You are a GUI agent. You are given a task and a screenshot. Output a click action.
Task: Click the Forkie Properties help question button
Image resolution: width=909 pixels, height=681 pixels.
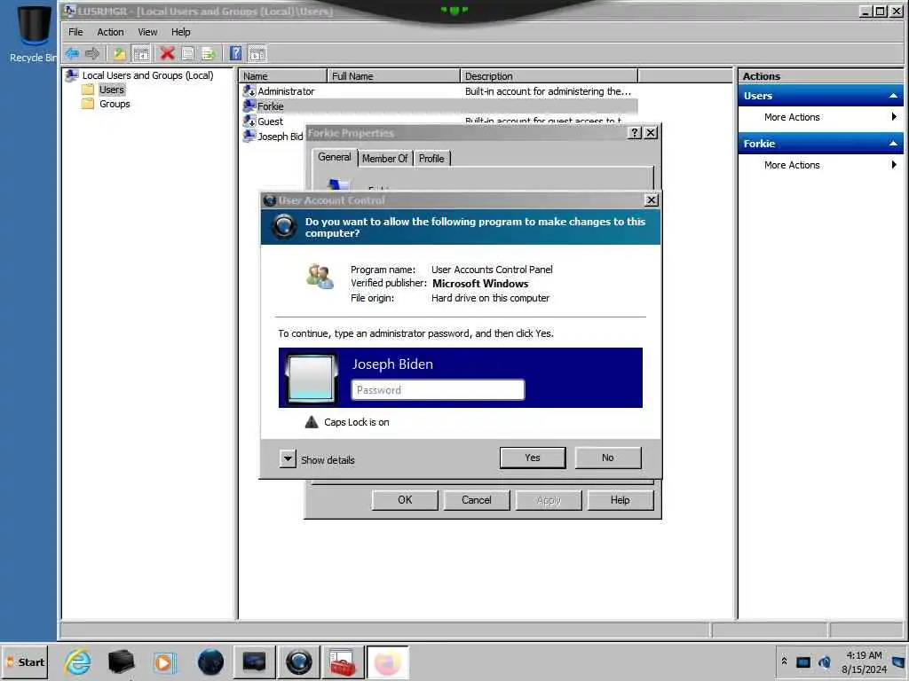(635, 133)
